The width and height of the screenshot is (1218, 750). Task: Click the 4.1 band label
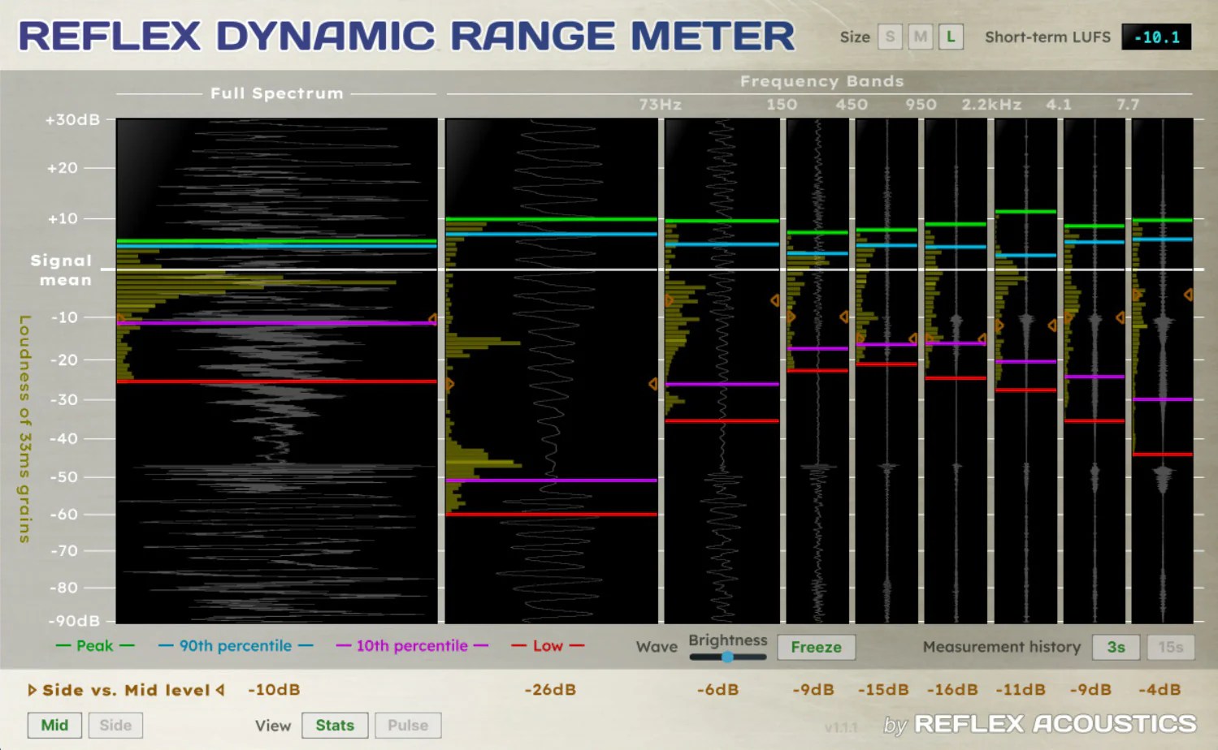coord(1059,105)
